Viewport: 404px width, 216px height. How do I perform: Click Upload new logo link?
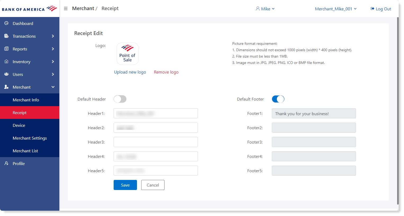click(130, 72)
